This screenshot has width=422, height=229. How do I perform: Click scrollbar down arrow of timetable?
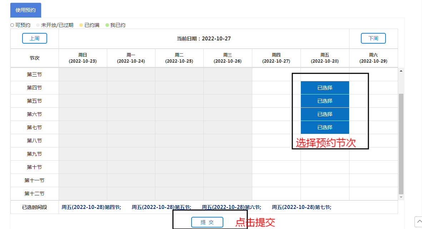[401, 197]
